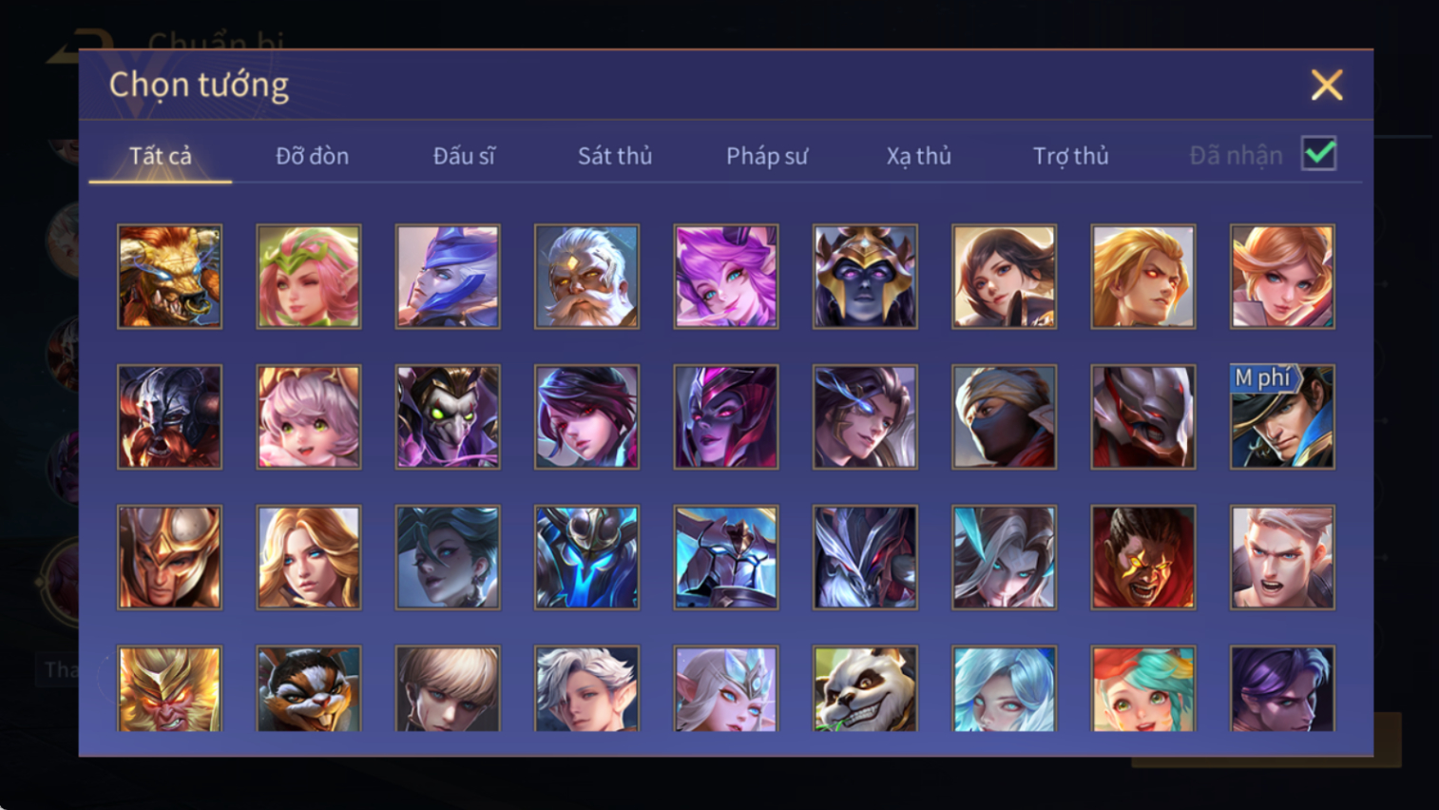Select the white-bearded old man hero
Image resolution: width=1439 pixels, height=810 pixels.
pyautogui.click(x=586, y=277)
